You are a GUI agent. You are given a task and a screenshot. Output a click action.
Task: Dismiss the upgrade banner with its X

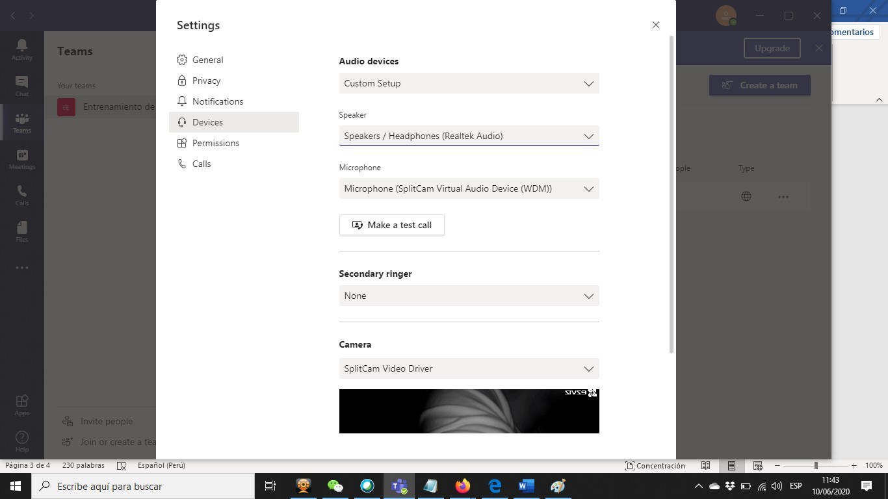pyautogui.click(x=819, y=48)
